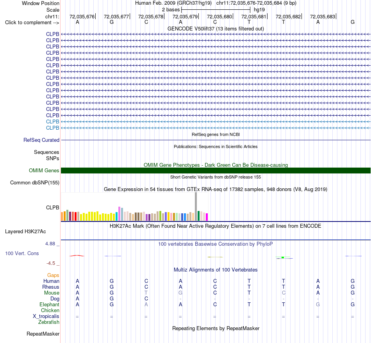
Task: Open the H3K27Ac Mark track title
Action: tap(216, 226)
